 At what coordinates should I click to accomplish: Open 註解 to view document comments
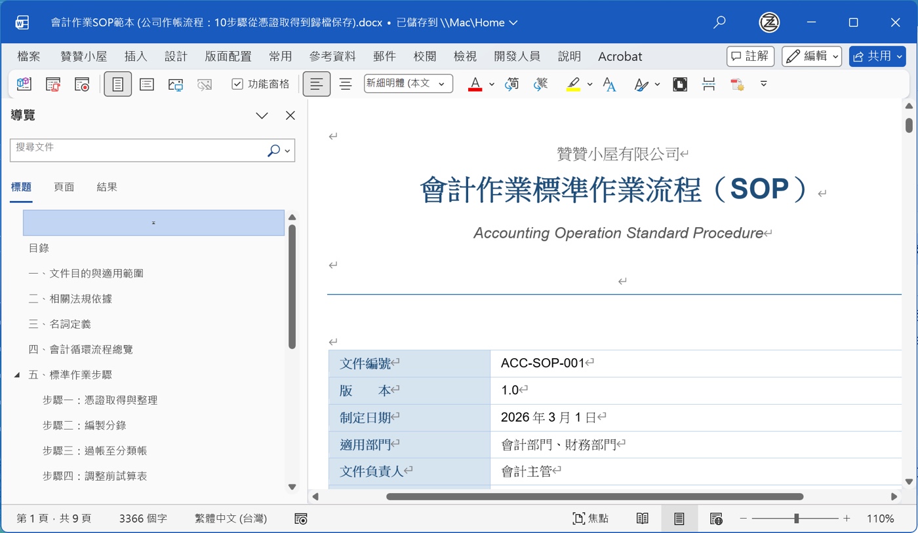click(x=750, y=56)
